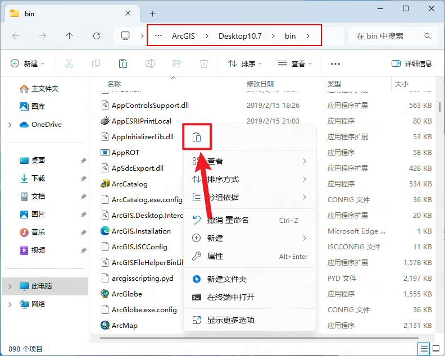This screenshot has width=445, height=356.
Task: Click the This PC monitor icon in address bar
Action: pos(125,36)
